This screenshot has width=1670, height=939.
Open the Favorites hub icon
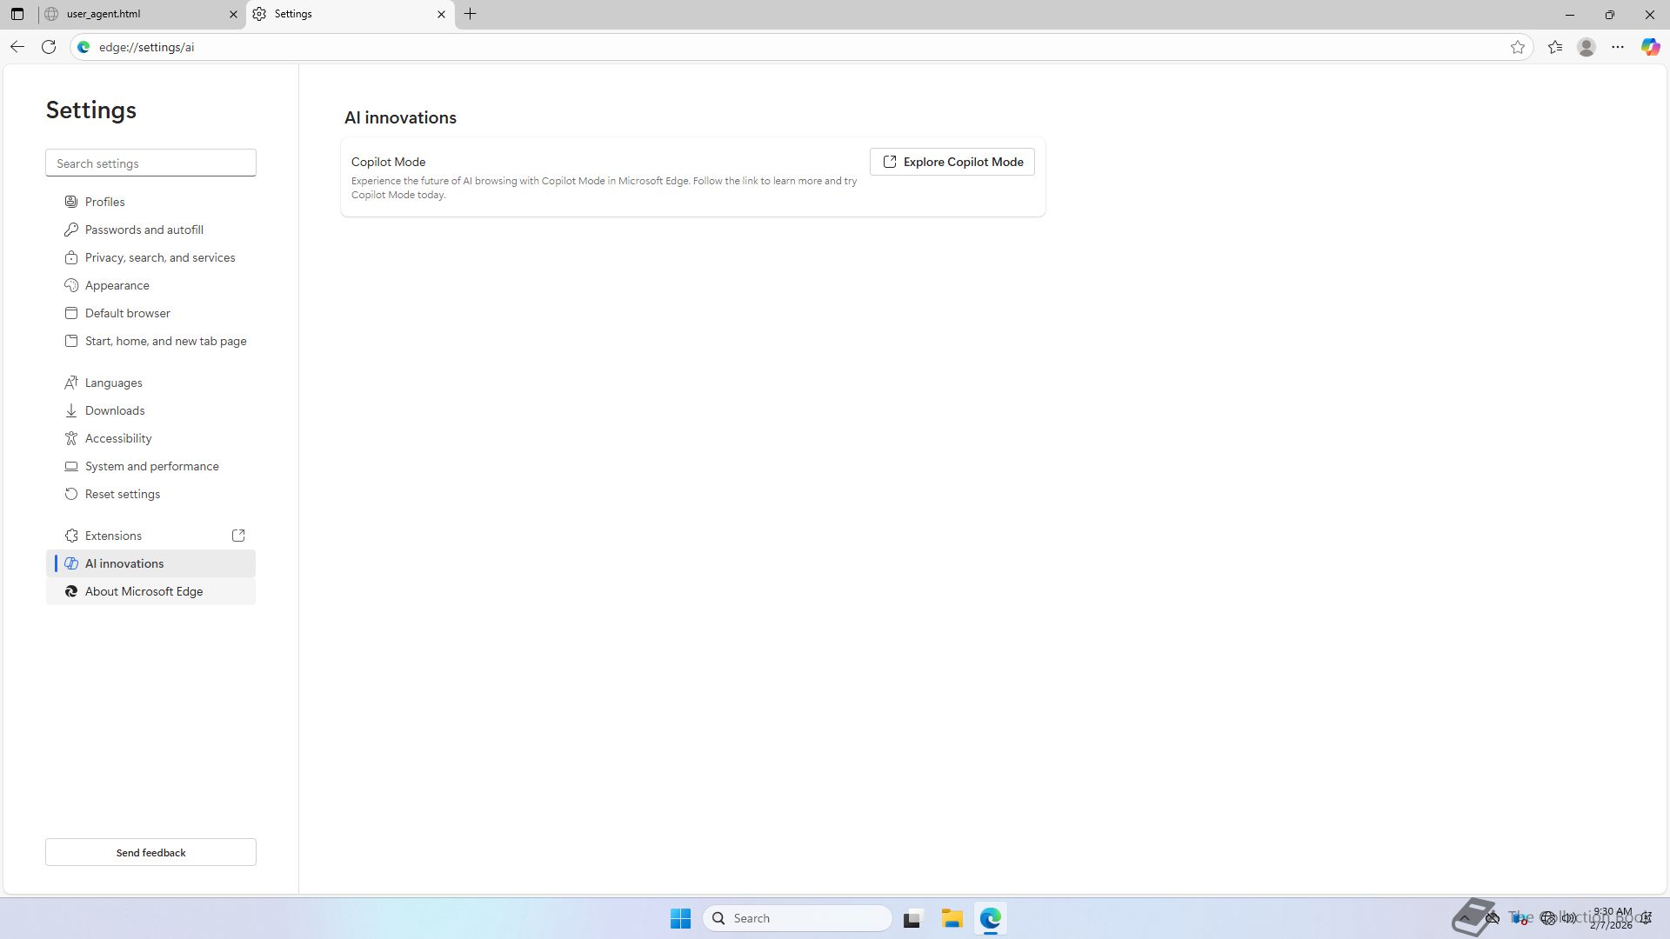pyautogui.click(x=1555, y=47)
